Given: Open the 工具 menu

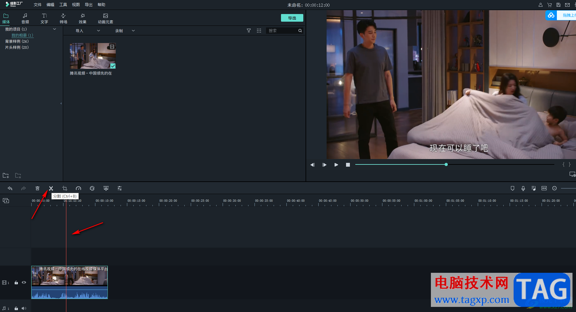Looking at the screenshot, I should pyautogui.click(x=63, y=5).
